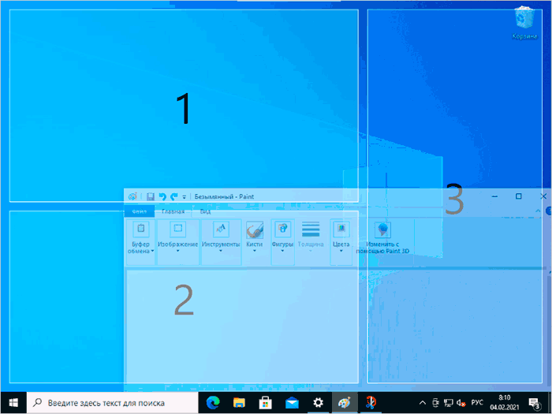Expand the Изображение group
This screenshot has height=414, width=552.
177,242
